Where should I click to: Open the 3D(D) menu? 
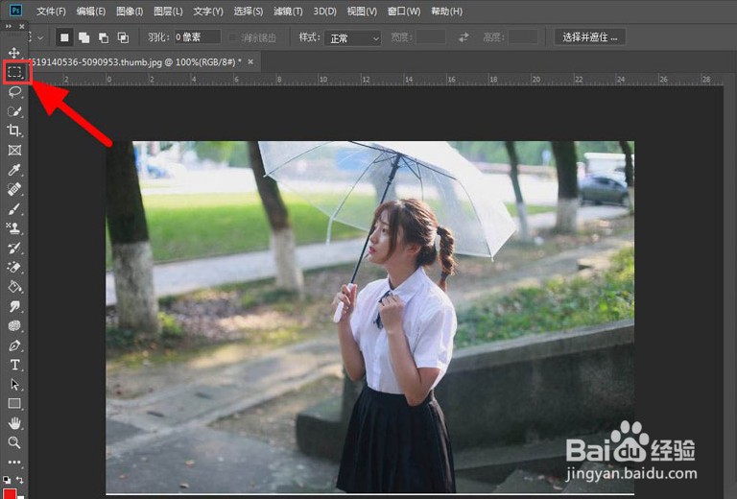[324, 12]
